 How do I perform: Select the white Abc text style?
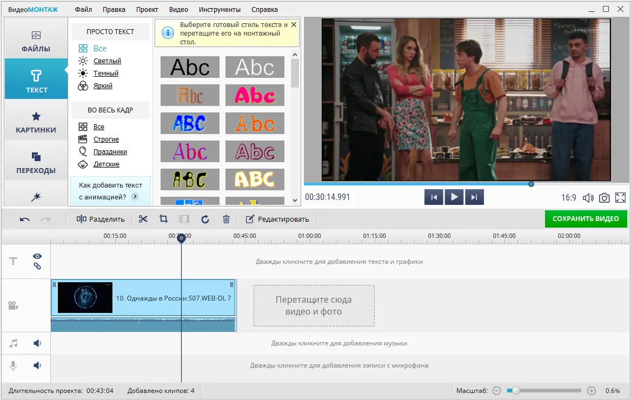[255, 67]
